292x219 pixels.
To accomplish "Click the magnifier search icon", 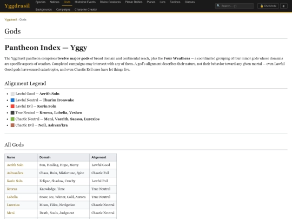I will pyautogui.click(x=218, y=6).
